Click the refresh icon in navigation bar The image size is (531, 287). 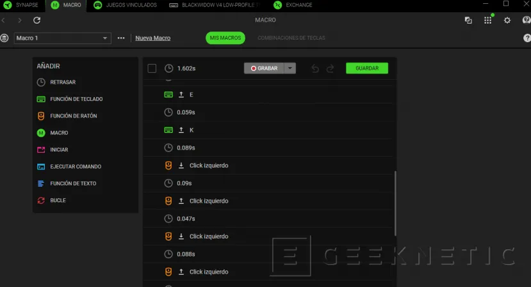[x=37, y=20]
